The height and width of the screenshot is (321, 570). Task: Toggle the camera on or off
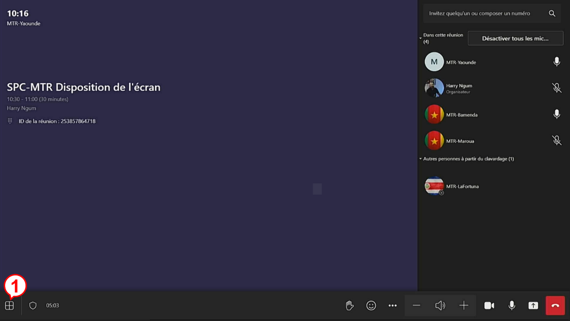(x=489, y=305)
